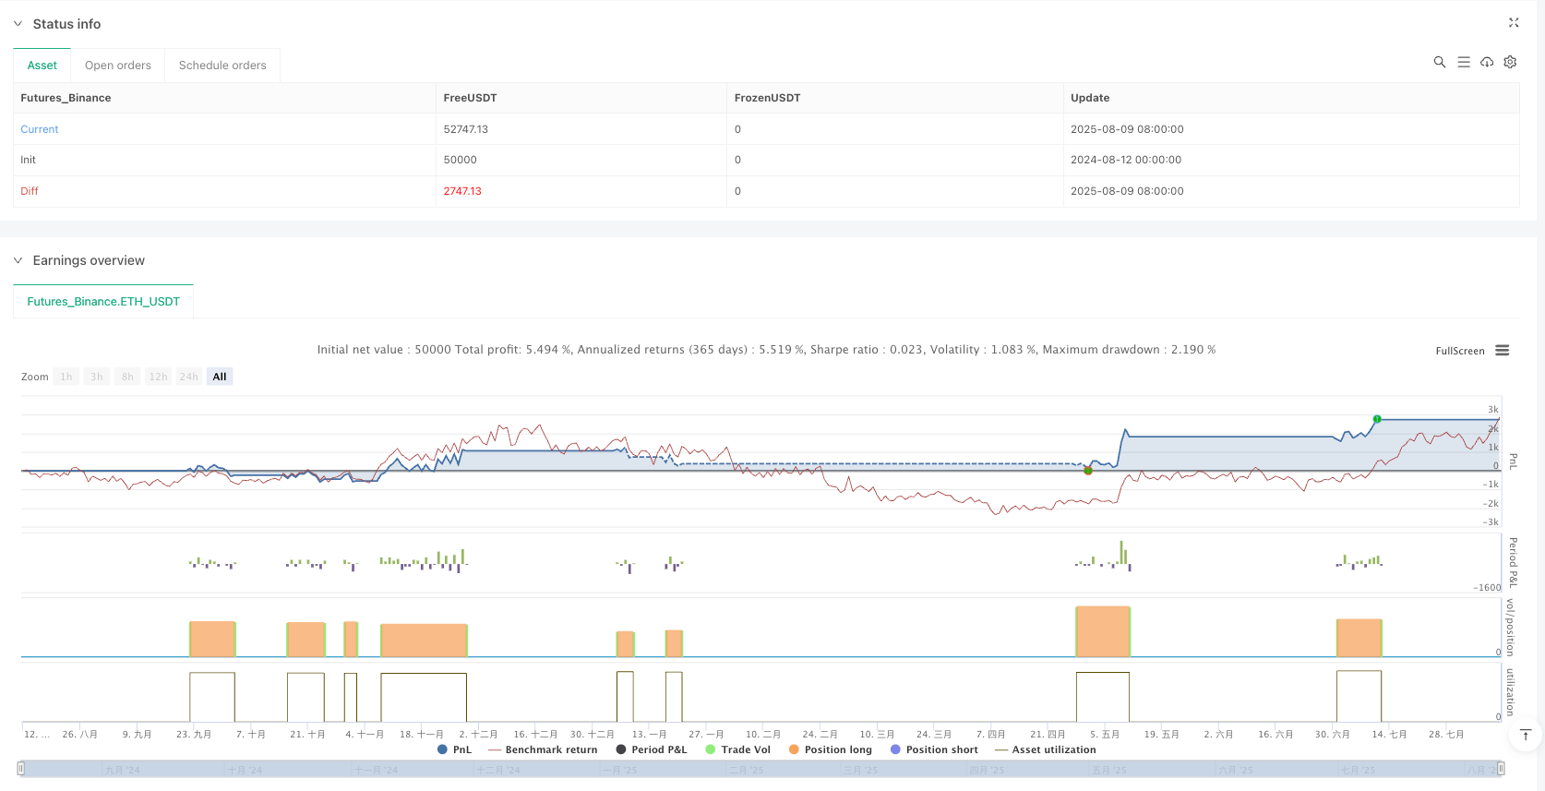Click the cloud download icon

[x=1487, y=62]
